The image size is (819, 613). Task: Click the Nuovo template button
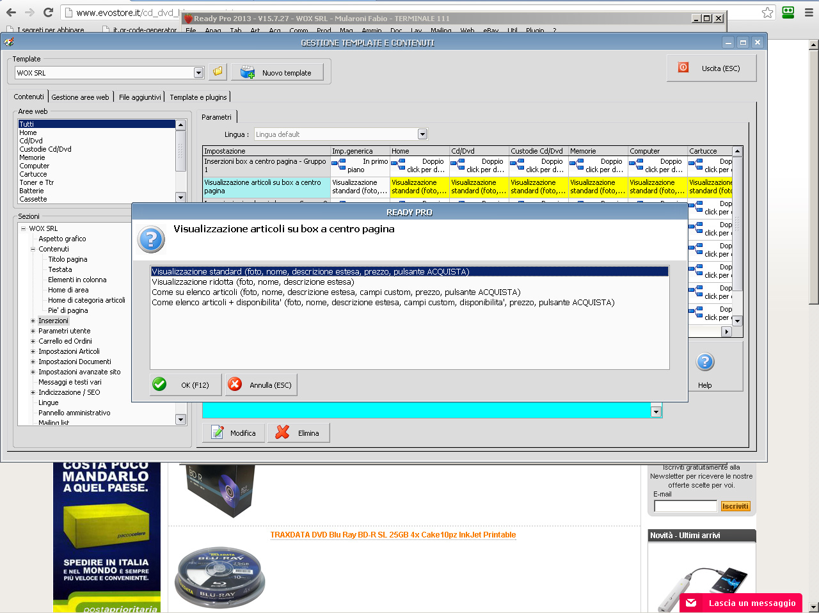278,72
